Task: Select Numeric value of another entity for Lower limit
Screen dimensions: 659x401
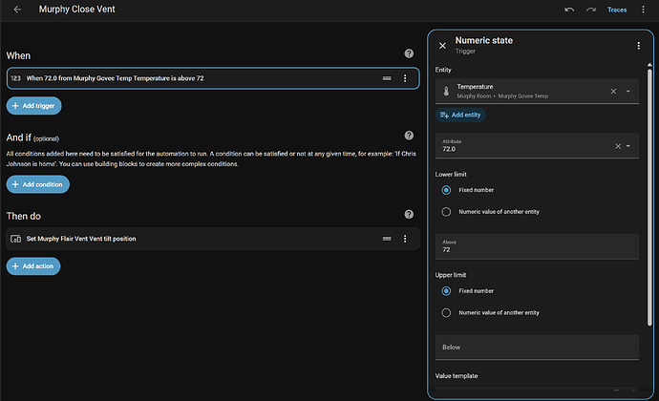Action: click(x=446, y=212)
